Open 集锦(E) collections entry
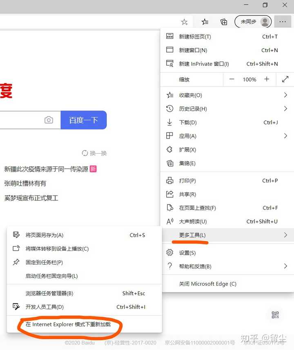 click(227, 163)
